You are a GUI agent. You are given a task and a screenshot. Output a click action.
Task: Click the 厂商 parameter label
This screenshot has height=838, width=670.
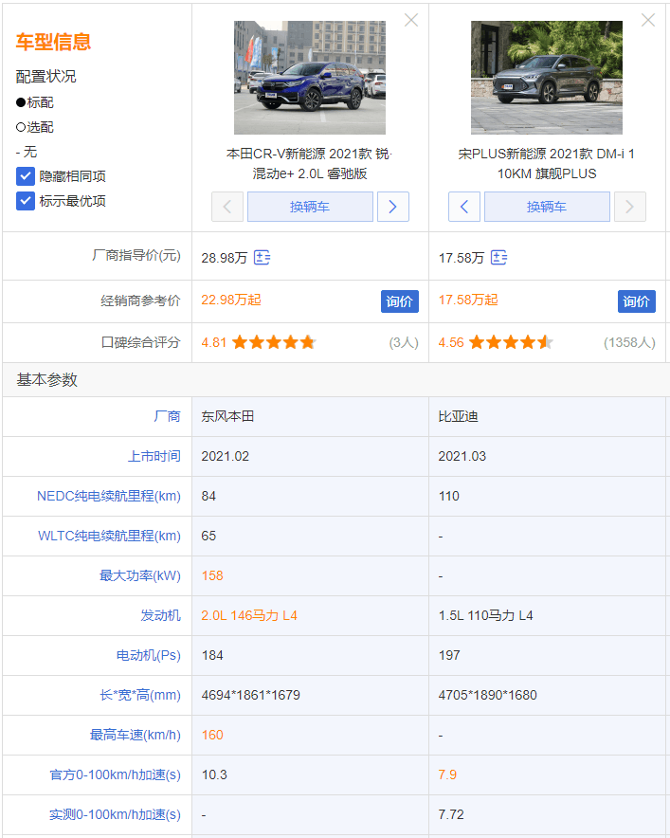coord(167,416)
